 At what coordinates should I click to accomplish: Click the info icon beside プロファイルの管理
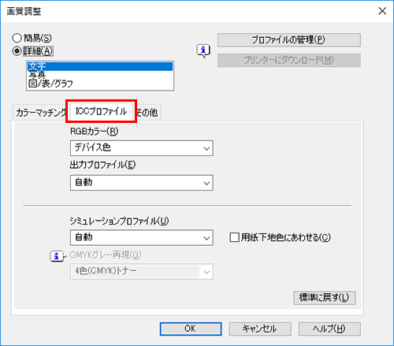tap(203, 50)
